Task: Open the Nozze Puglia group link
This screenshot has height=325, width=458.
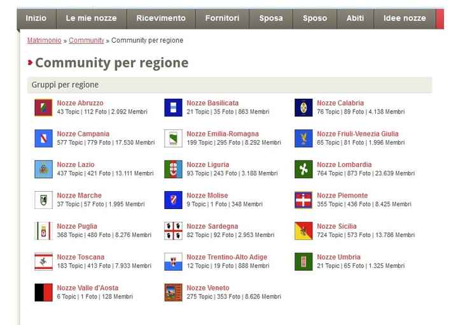Action: (x=77, y=226)
